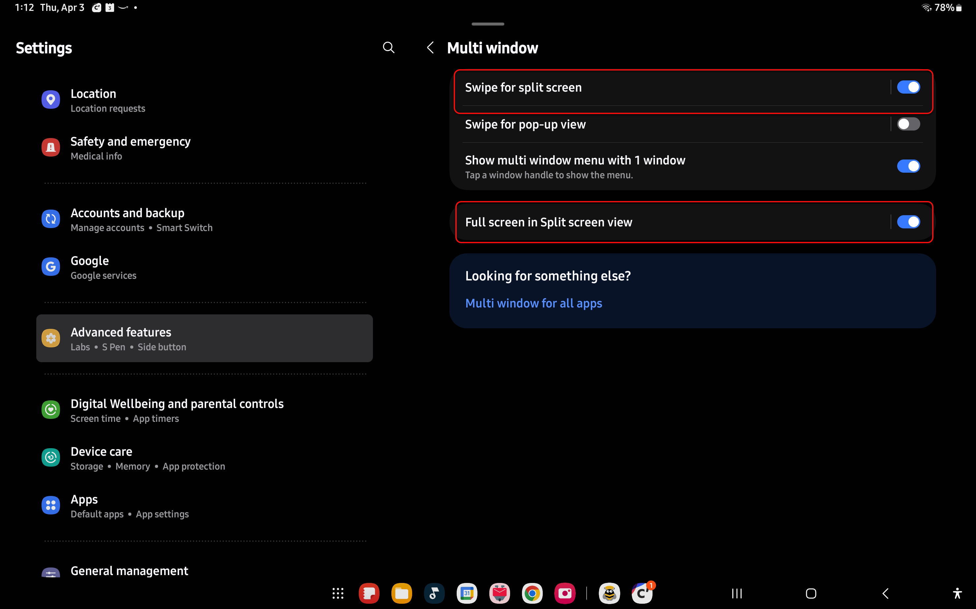The height and width of the screenshot is (609, 976).
Task: Tap the window handle bar at top
Action: pos(488,24)
